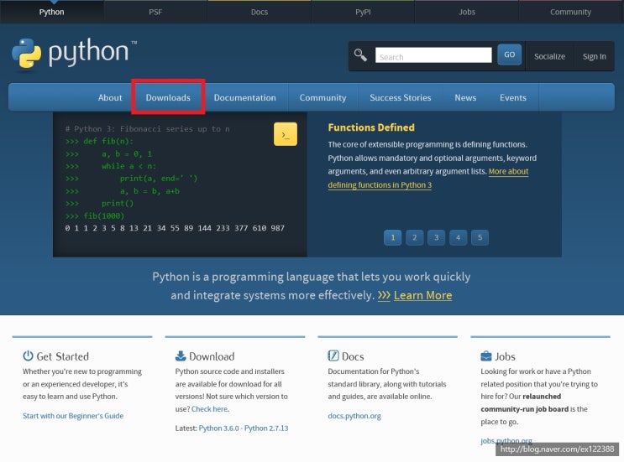The width and height of the screenshot is (624, 462).
Task: Click the Learn More chevrons arrow
Action: pos(384,295)
